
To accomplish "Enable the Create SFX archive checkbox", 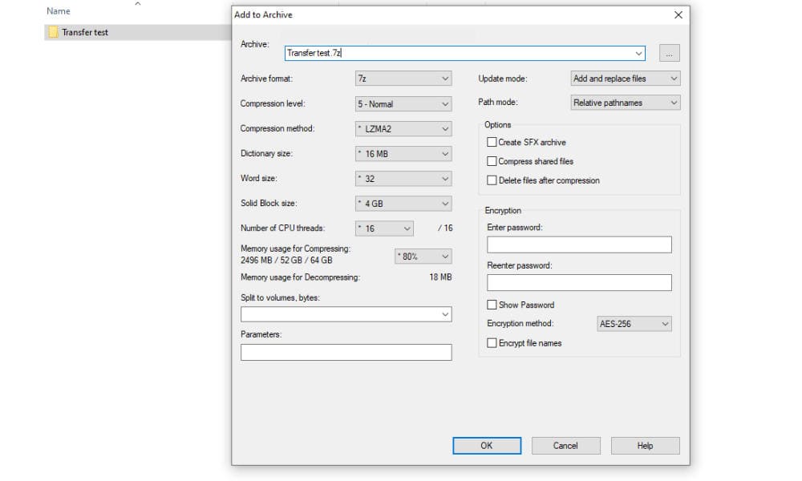I will (x=492, y=142).
